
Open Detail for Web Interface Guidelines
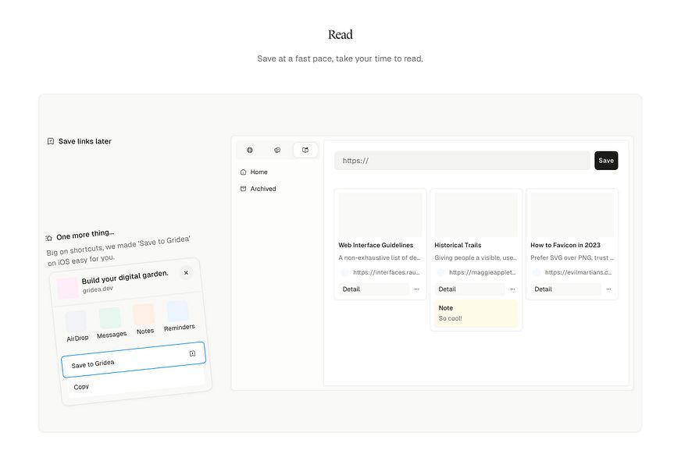(373, 289)
